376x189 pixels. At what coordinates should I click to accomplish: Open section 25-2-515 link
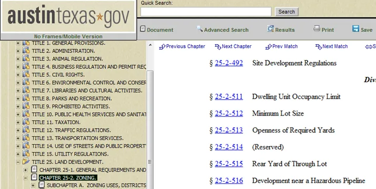coord(229,164)
